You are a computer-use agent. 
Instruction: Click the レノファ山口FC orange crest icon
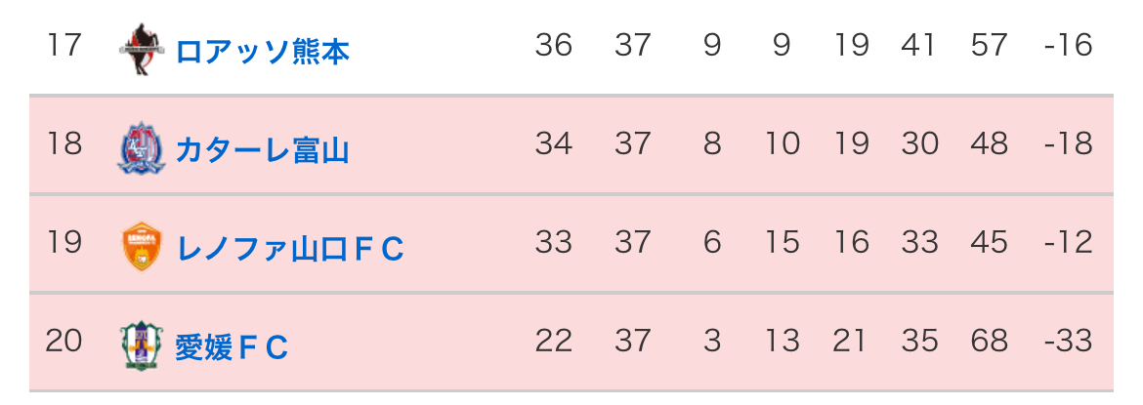[142, 247]
